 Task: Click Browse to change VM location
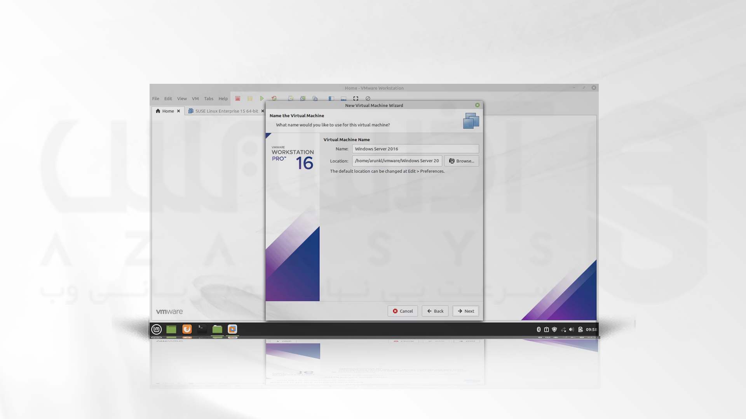coord(461,161)
